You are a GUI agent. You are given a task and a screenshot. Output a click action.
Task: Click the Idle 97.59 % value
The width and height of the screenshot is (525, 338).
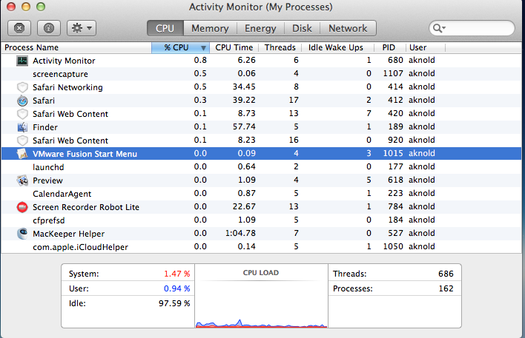pos(174,303)
